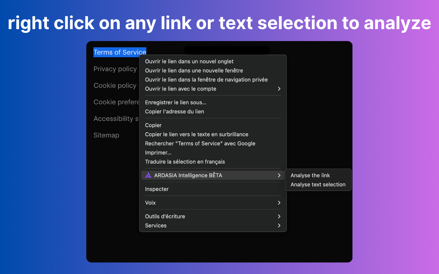
Task: Open ARDASIA Intelligence BÊTA submenu
Action: (x=213, y=175)
